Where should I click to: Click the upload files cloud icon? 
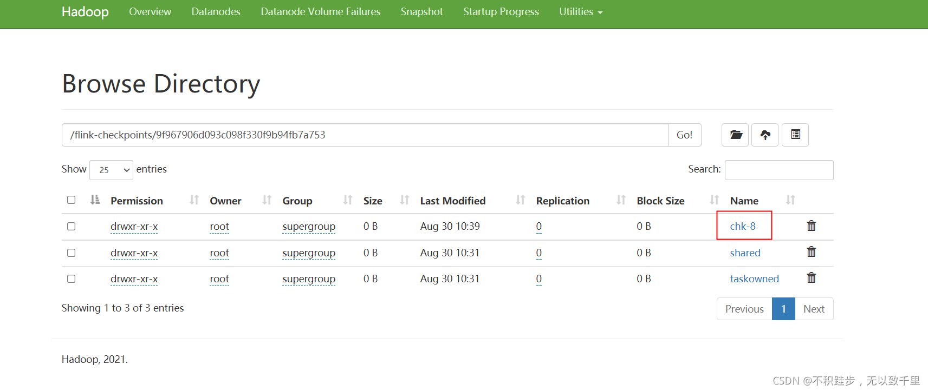[x=765, y=135]
